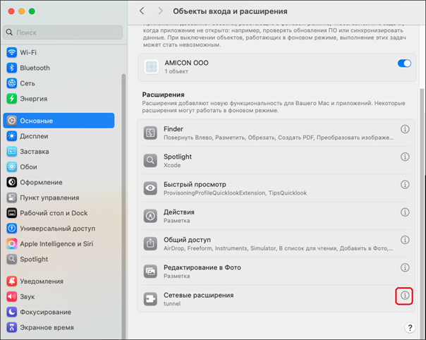Toggle the AMICON OOO switch off
The height and width of the screenshot is (340, 426).
tap(404, 63)
